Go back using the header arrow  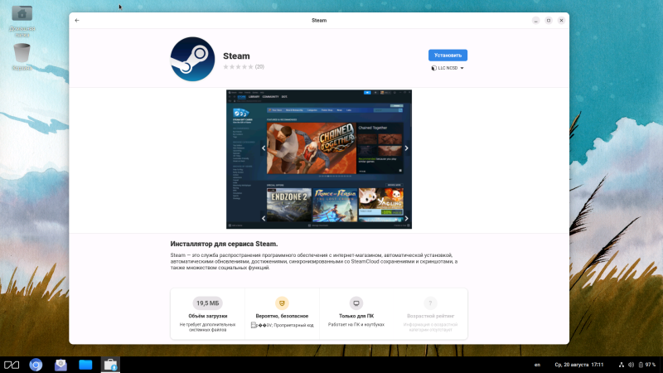[x=77, y=20]
